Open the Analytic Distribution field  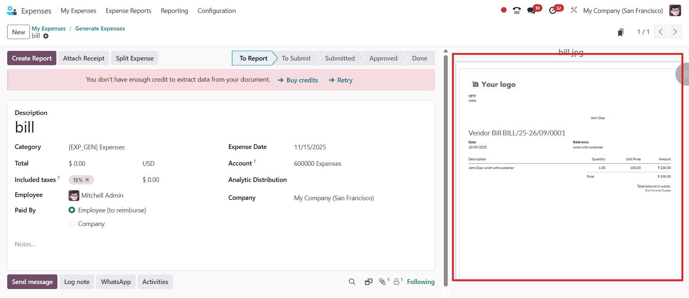coord(360,180)
